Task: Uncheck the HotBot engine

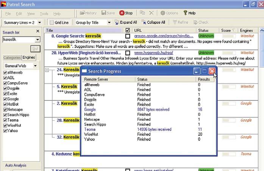Action: coord(5,105)
